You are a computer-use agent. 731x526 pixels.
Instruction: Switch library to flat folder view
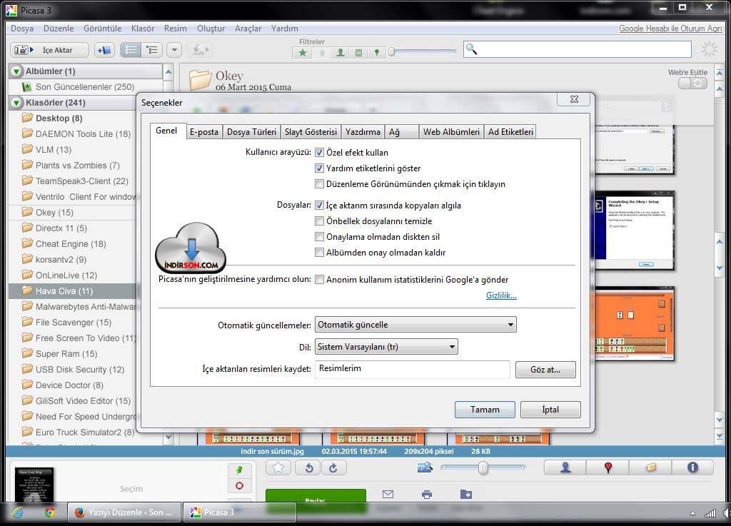(x=131, y=50)
